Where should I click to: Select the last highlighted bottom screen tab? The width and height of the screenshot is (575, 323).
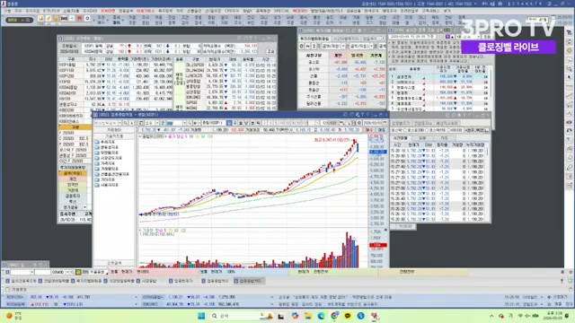click(249, 281)
